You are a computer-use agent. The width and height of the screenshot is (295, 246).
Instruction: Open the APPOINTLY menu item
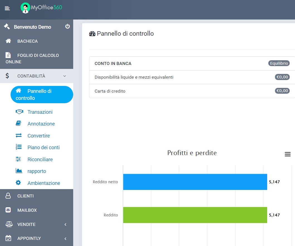(x=36, y=238)
